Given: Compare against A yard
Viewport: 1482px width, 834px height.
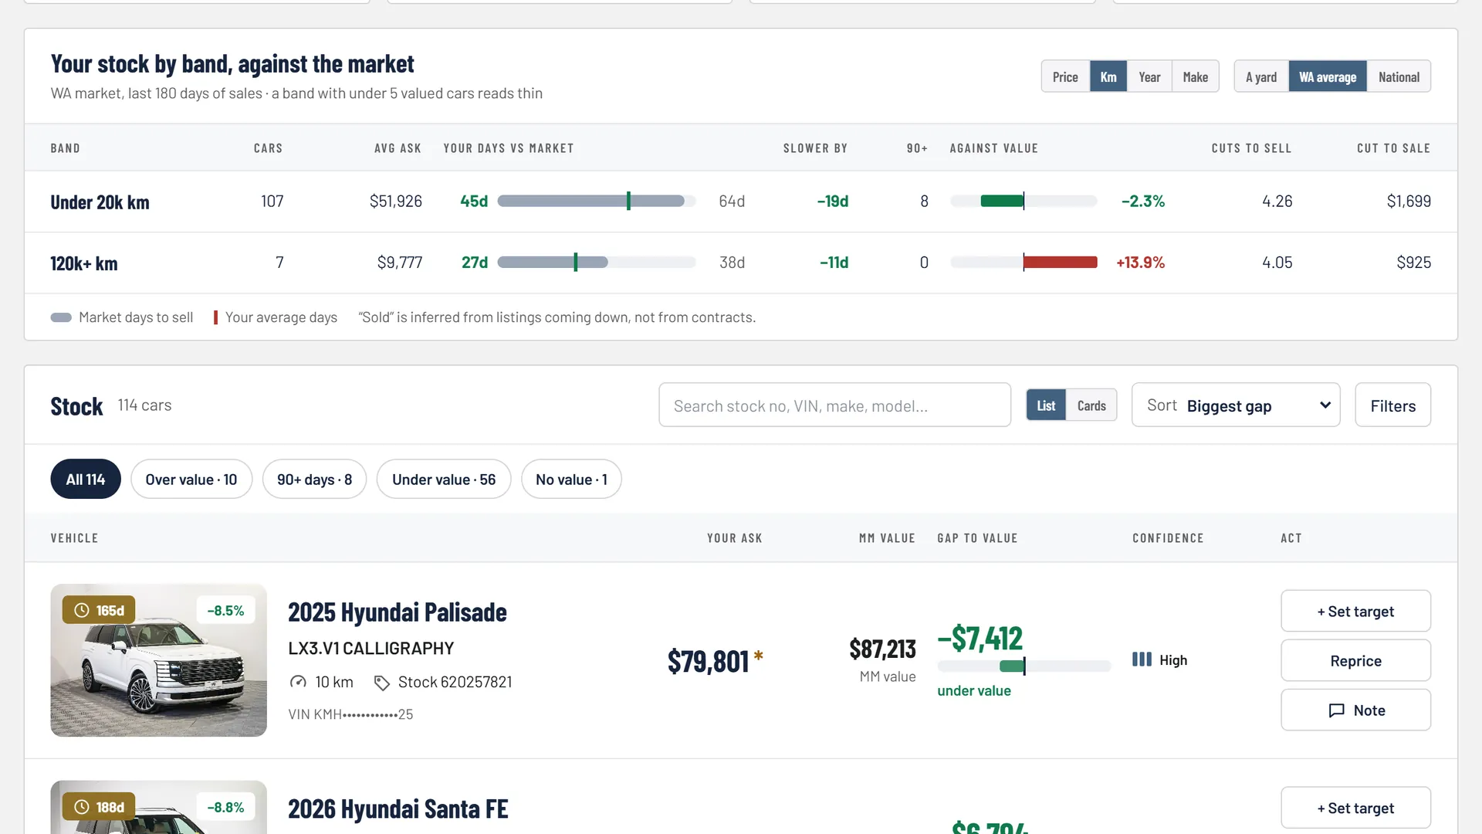Looking at the screenshot, I should [1261, 76].
